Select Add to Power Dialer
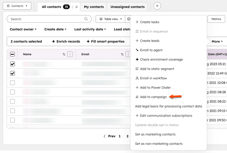This screenshot has height=153, width=227. coord(153,87)
